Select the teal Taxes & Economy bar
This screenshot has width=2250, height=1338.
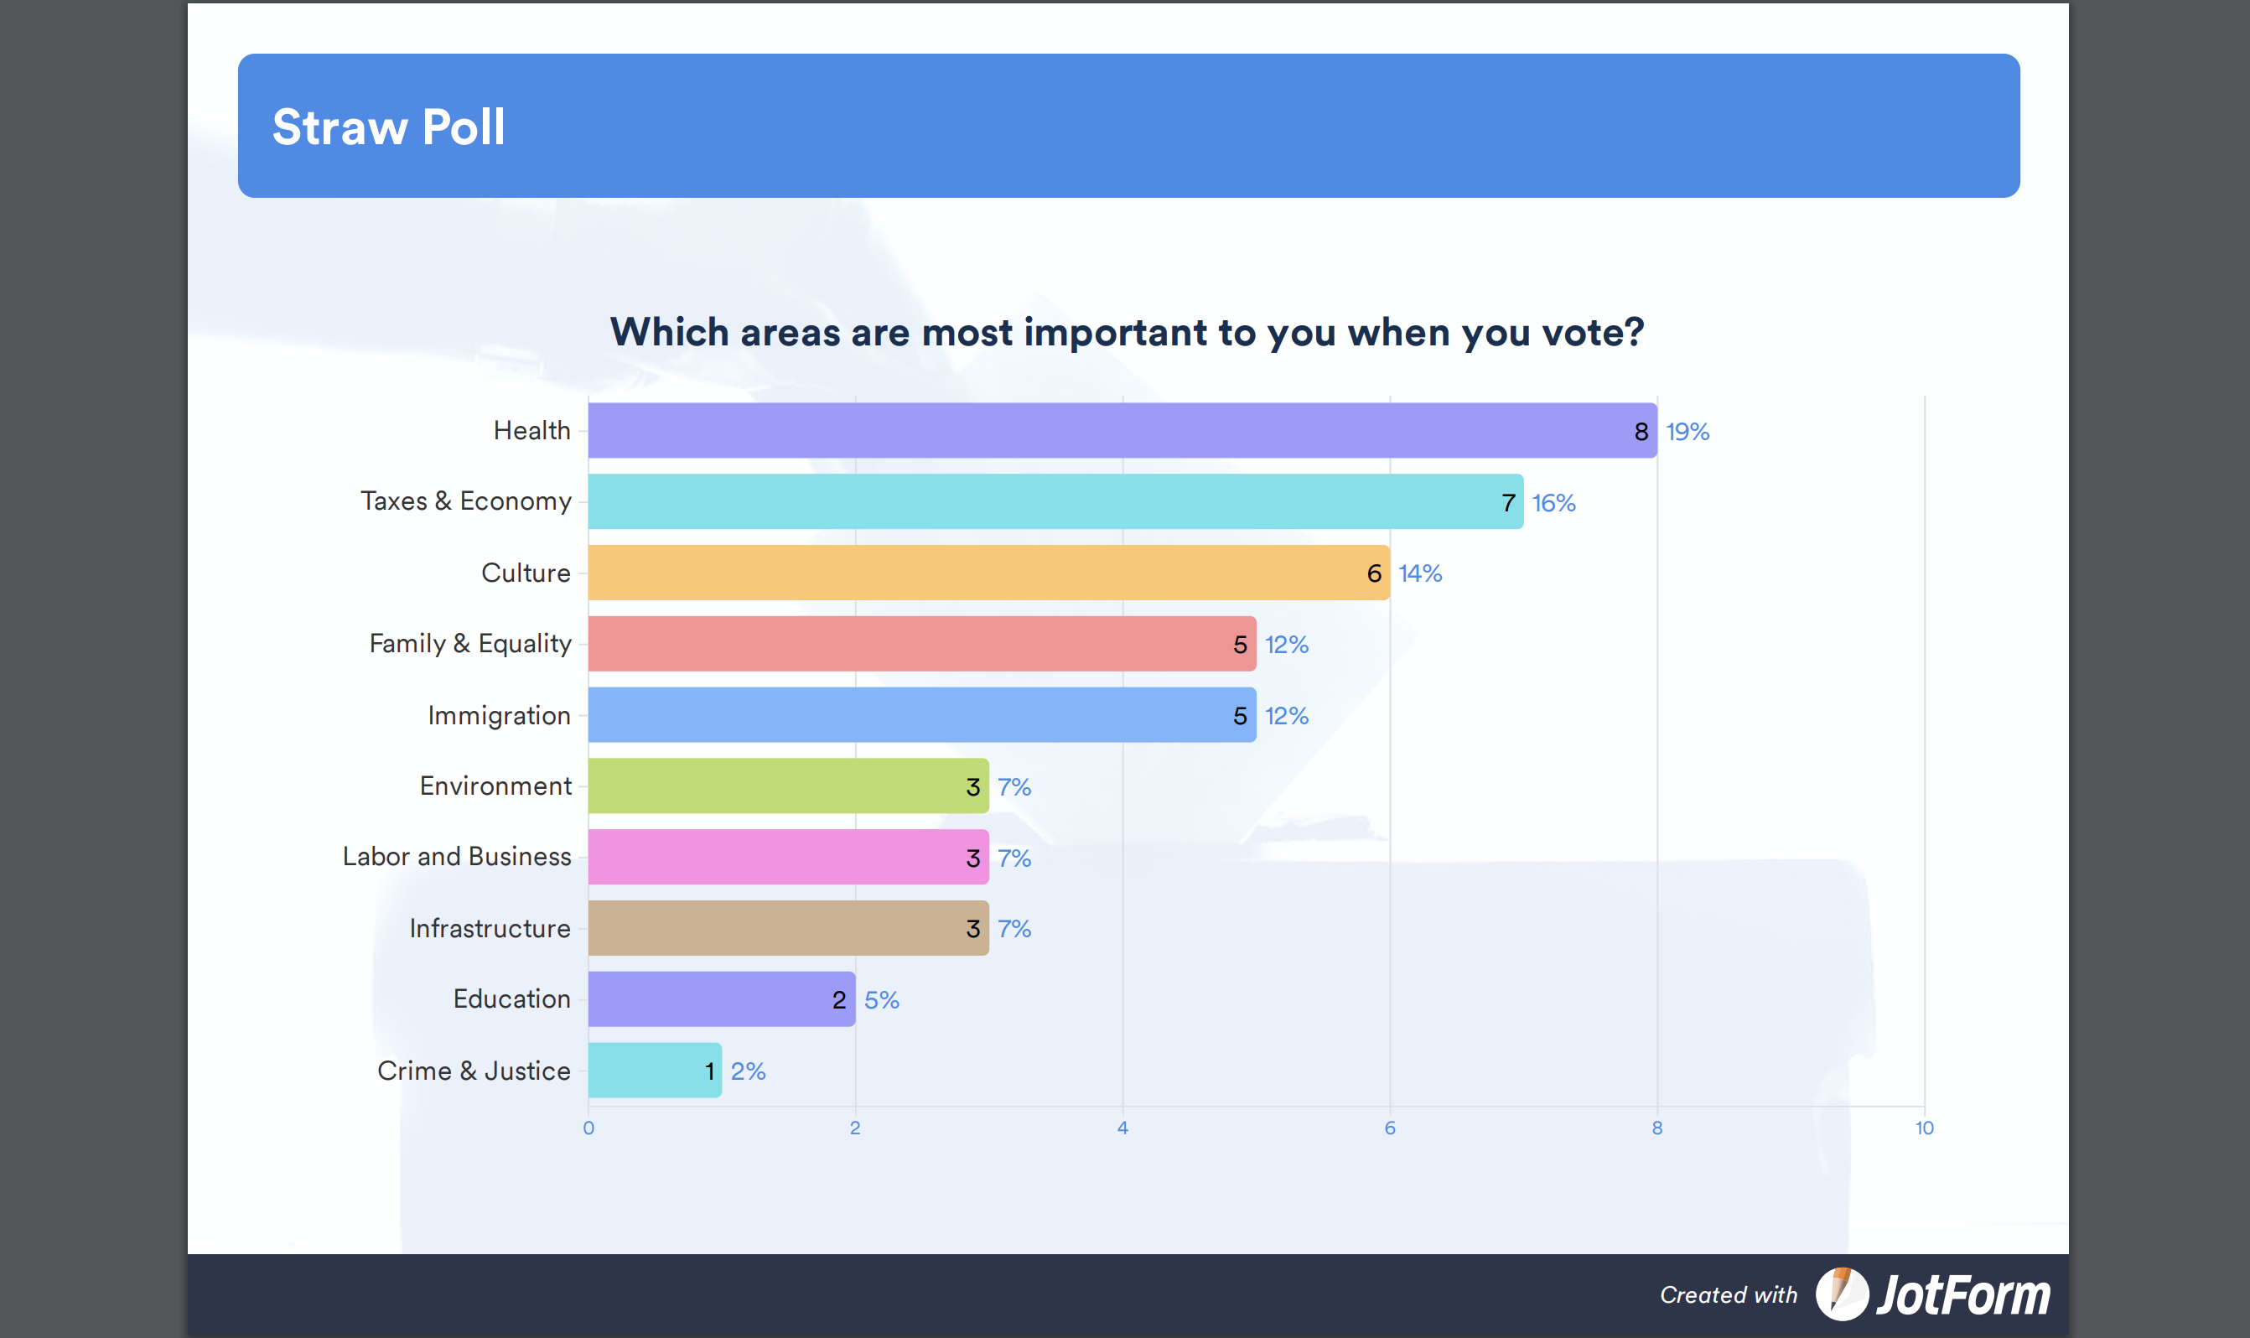coord(1055,501)
